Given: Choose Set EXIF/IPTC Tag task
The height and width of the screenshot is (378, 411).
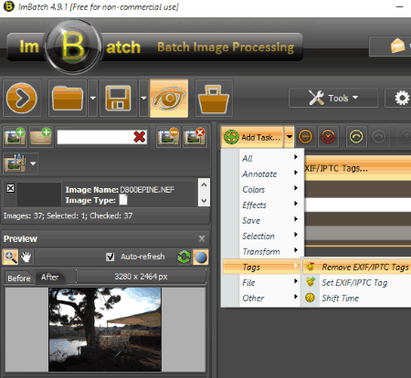Looking at the screenshot, I should click(357, 282).
